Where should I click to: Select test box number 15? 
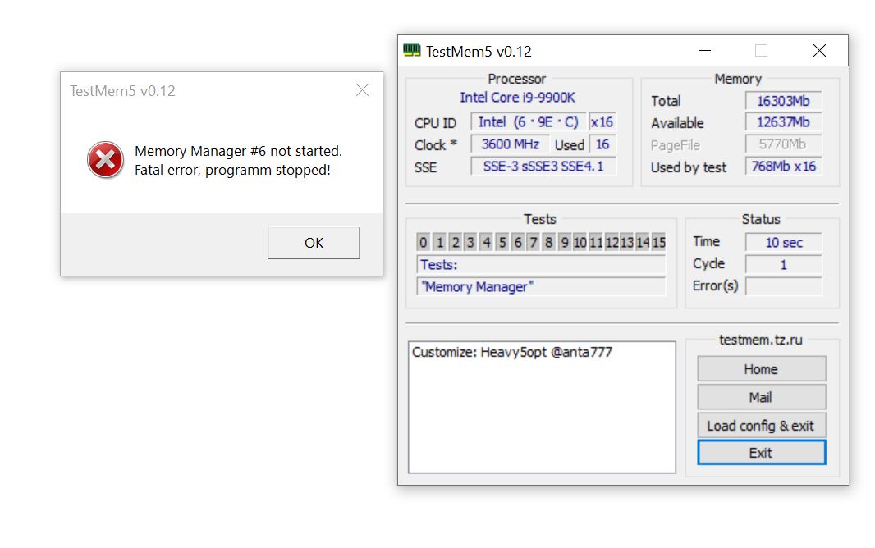coord(658,242)
